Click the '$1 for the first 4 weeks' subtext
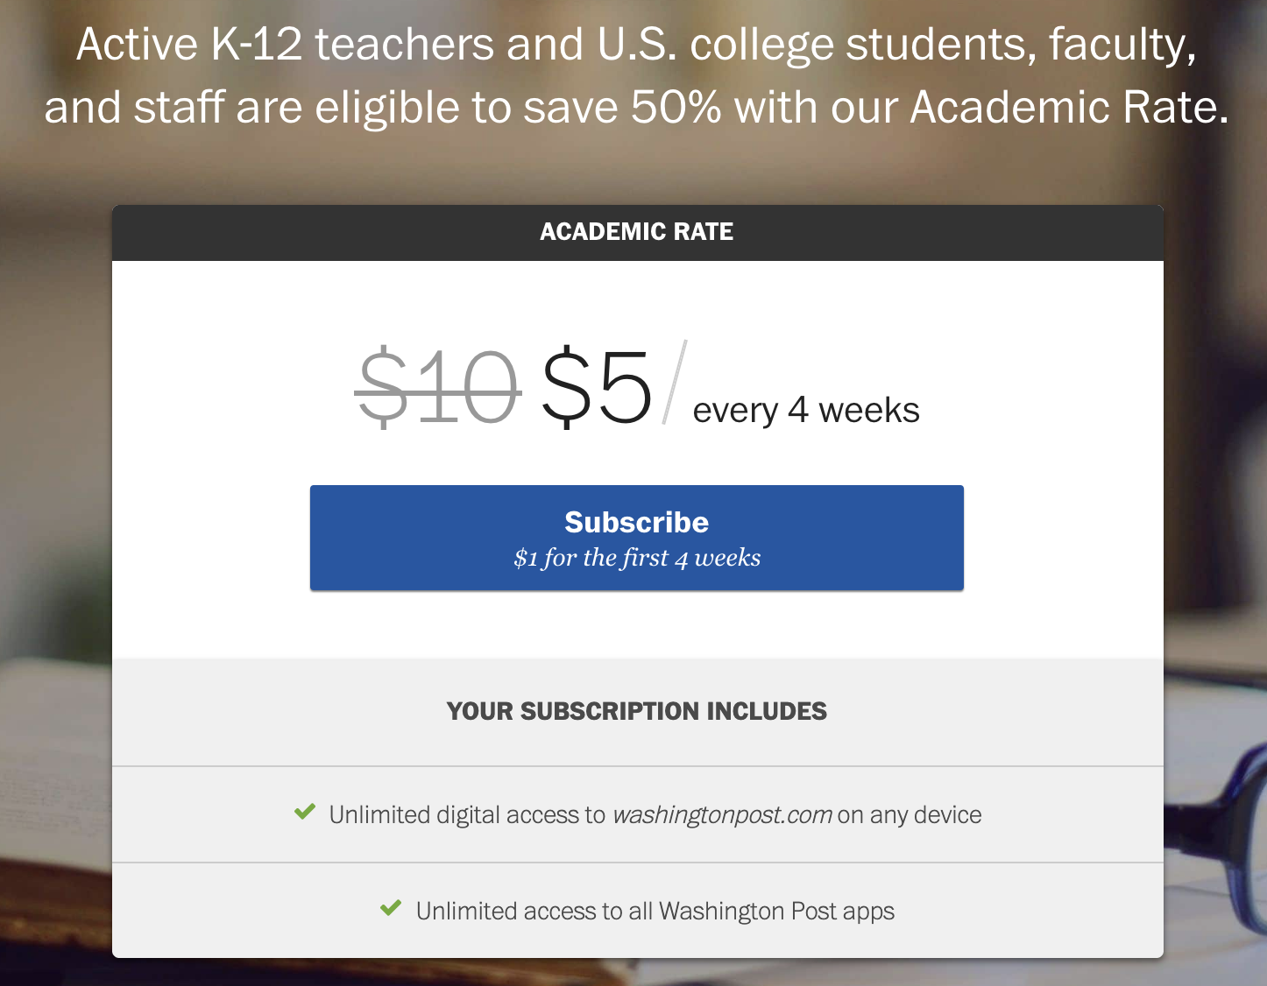Screen dimensions: 1267x986 637,558
